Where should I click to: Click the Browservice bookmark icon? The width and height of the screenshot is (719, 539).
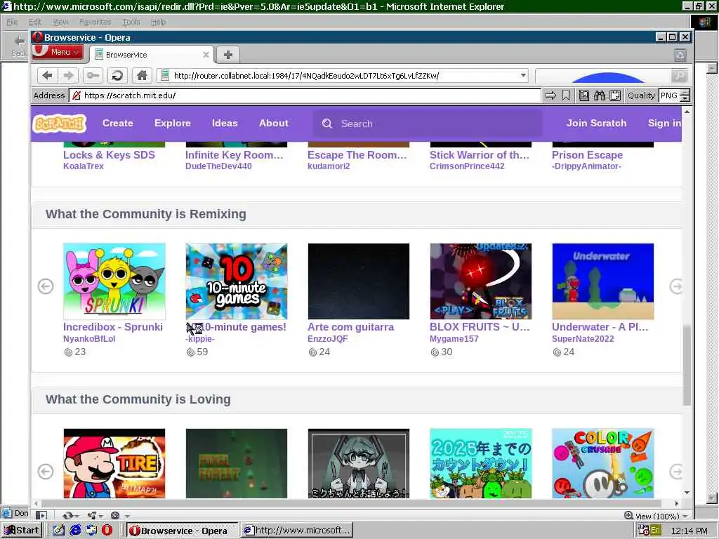566,95
